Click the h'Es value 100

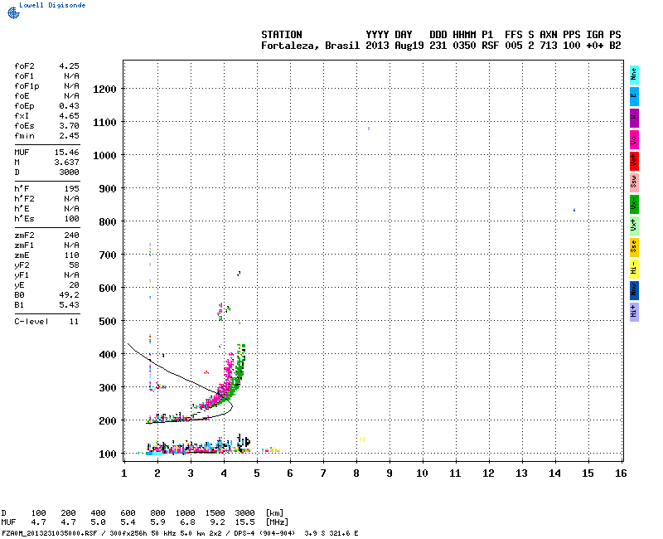pos(71,219)
